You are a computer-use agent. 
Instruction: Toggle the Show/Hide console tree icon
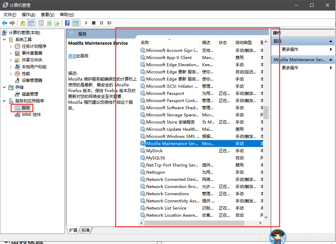click(x=31, y=23)
